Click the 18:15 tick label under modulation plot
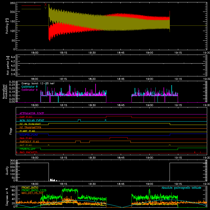Viewport: 210px width, 210px height. pyautogui.click(x=63, y=105)
